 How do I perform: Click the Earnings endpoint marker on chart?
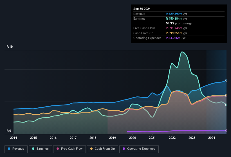(226, 105)
